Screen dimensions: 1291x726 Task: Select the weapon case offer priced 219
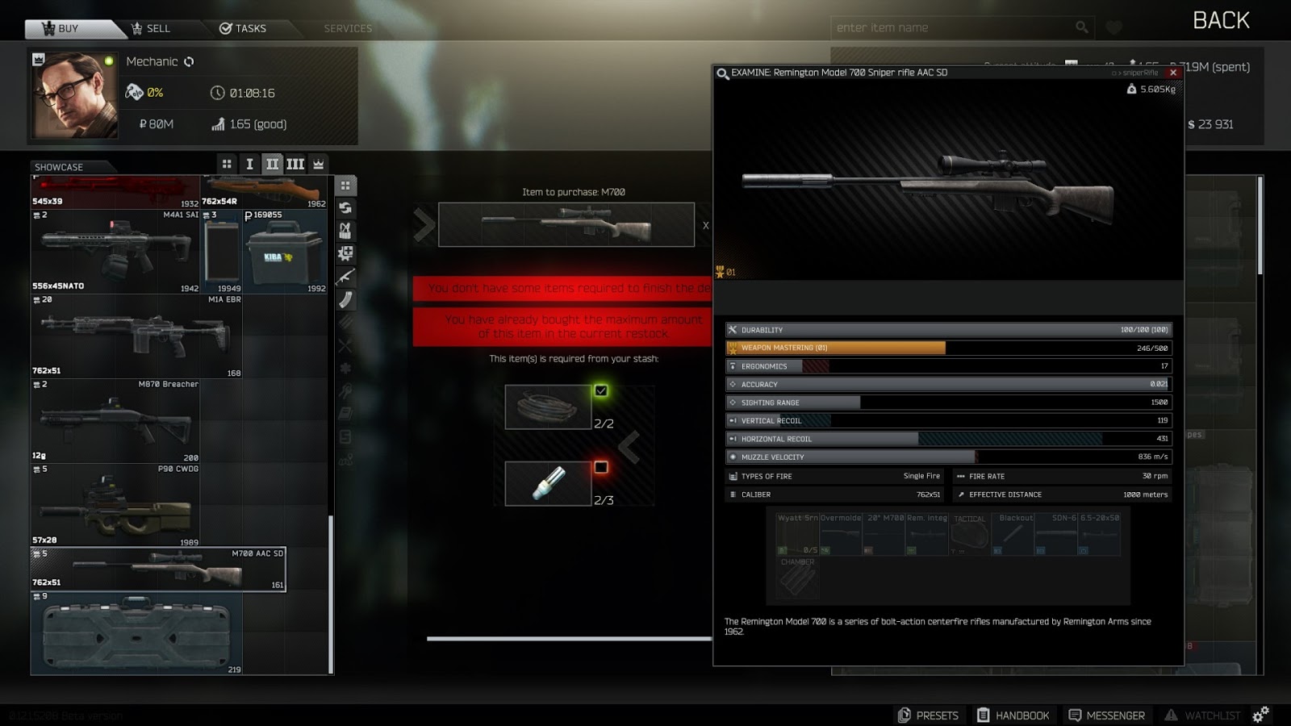pyautogui.click(x=136, y=633)
